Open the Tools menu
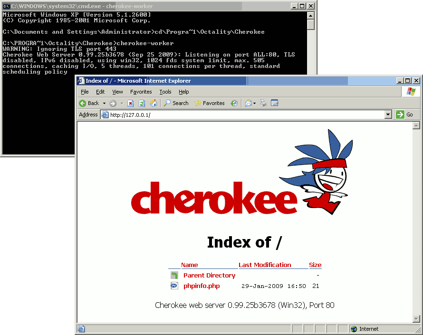The height and width of the screenshot is (335, 423). coord(165,92)
